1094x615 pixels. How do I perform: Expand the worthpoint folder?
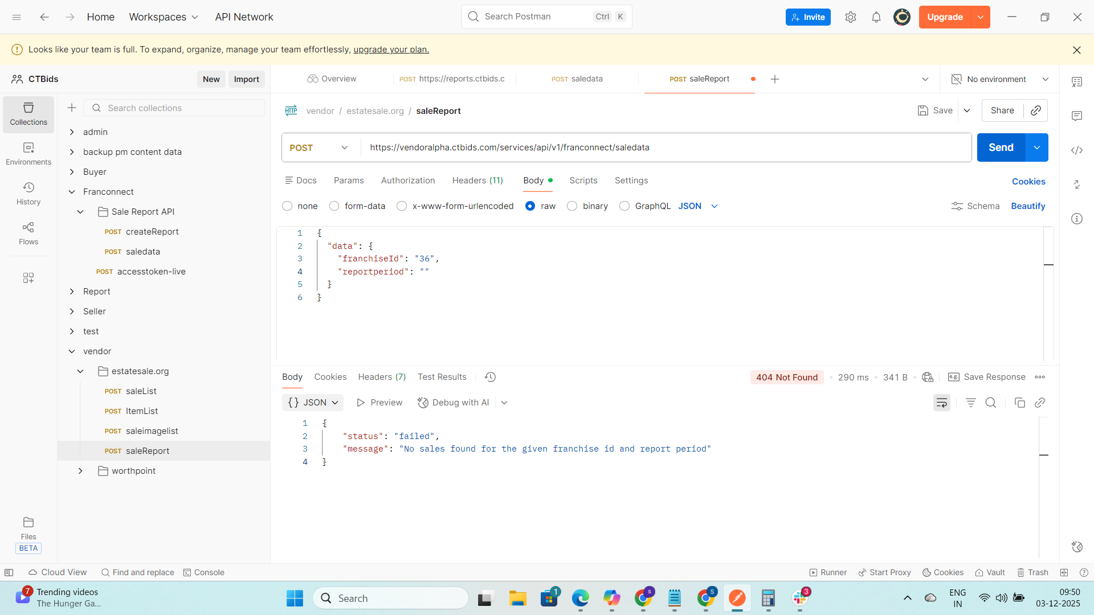pos(80,471)
